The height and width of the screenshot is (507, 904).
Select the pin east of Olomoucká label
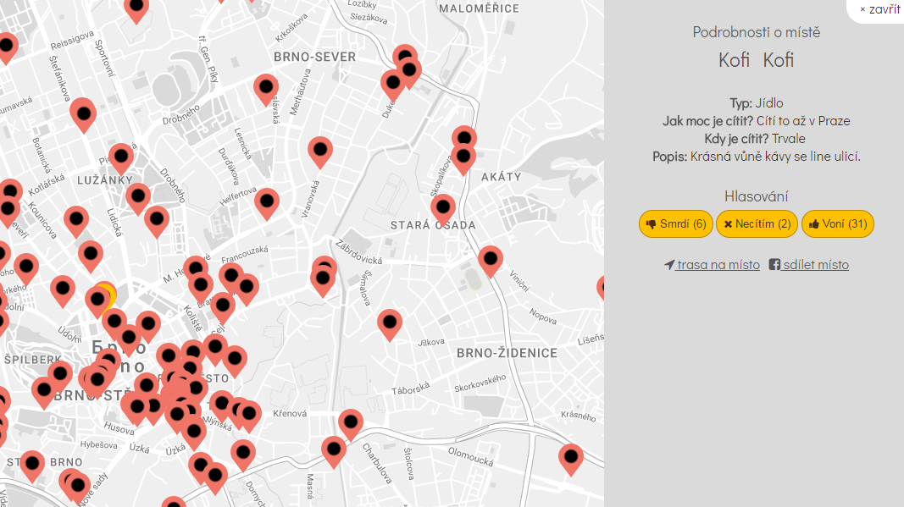pyautogui.click(x=571, y=460)
